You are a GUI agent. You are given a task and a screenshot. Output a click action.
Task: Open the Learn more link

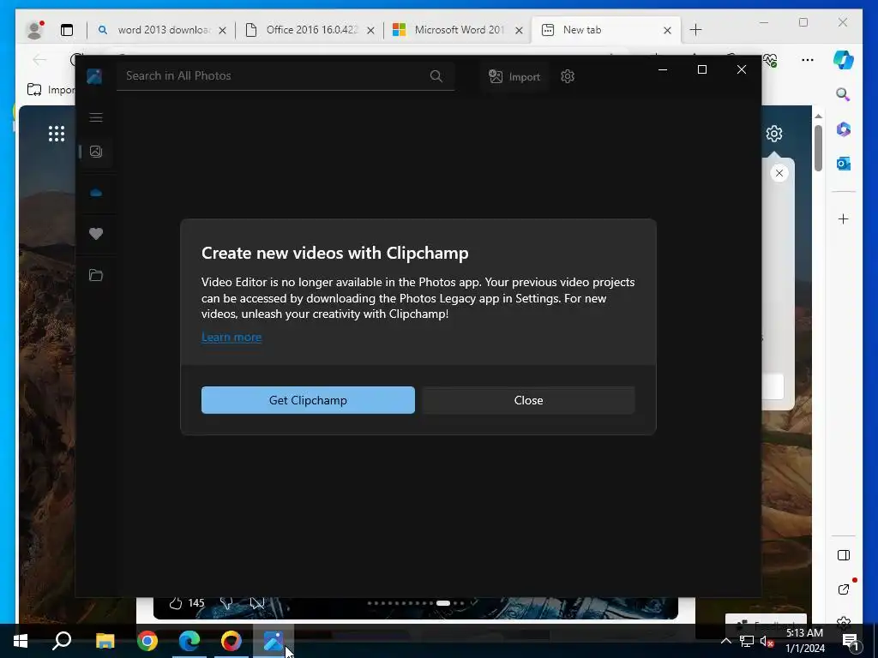[x=232, y=337]
